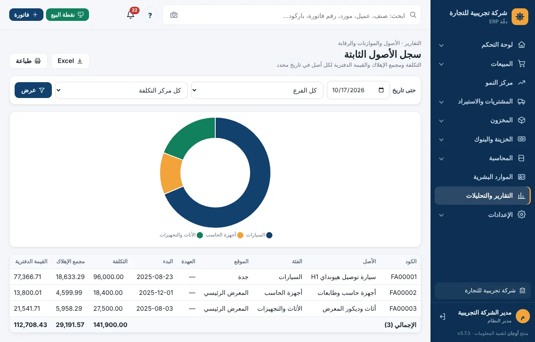Expand the المحاسبة menu chevron
This screenshot has height=342, width=535.
click(441, 158)
